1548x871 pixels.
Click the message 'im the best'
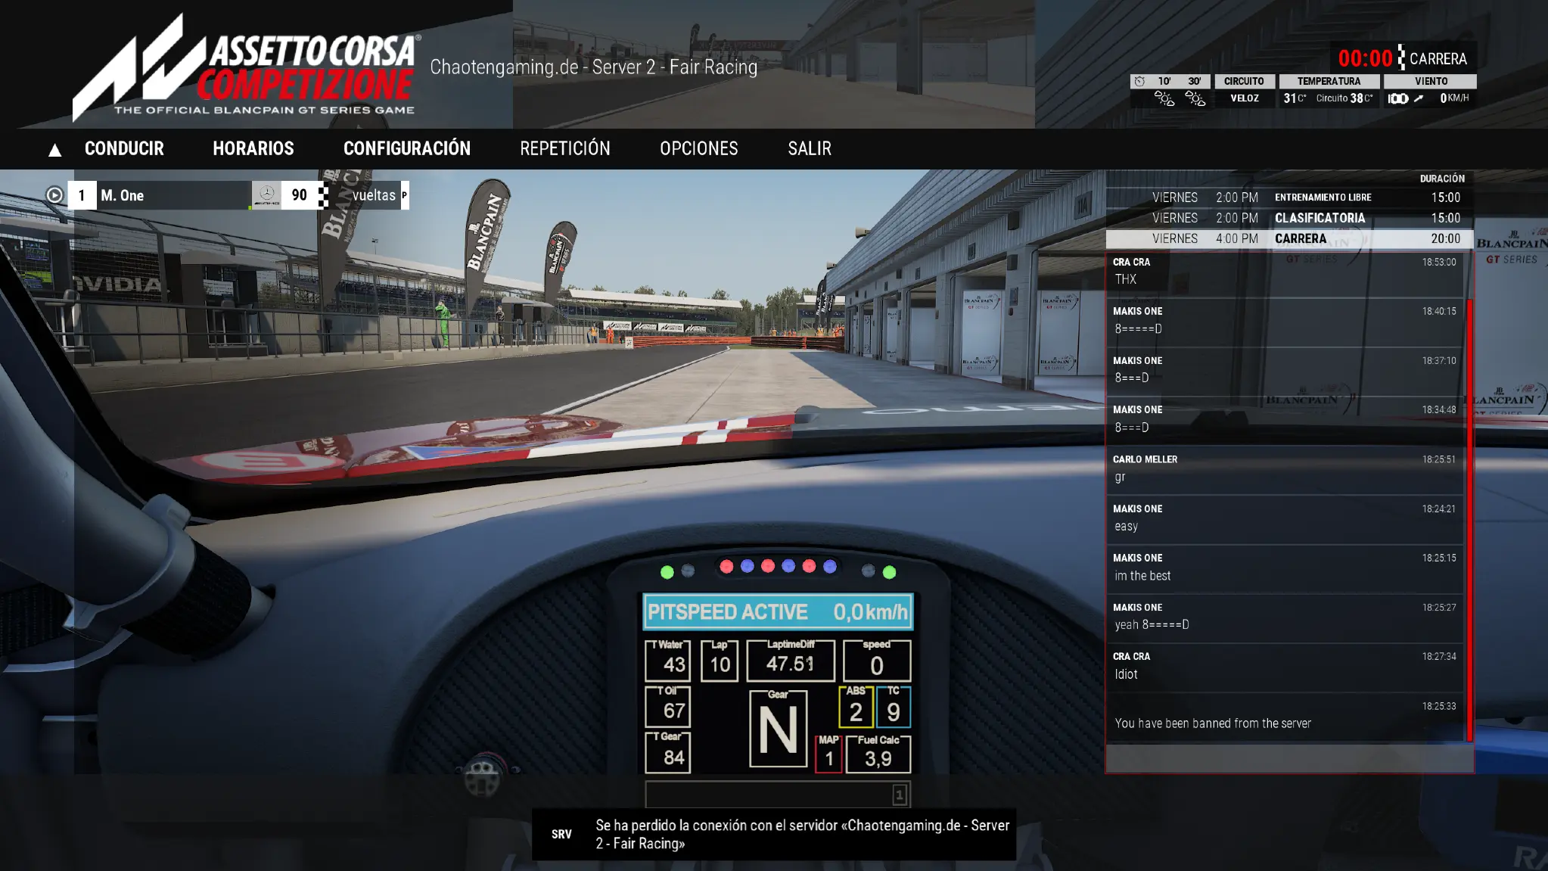pos(1285,568)
